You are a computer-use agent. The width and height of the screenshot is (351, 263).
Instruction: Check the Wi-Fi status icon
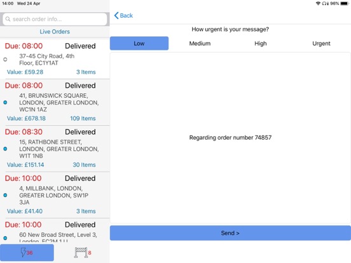tap(318, 3)
